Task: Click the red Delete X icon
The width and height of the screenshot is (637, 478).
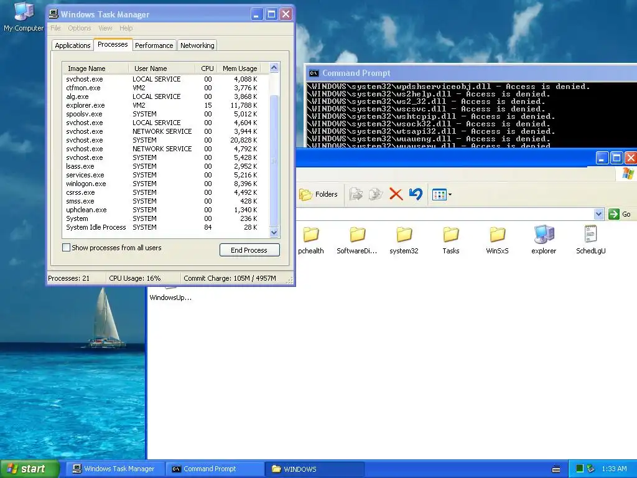Action: coord(396,194)
